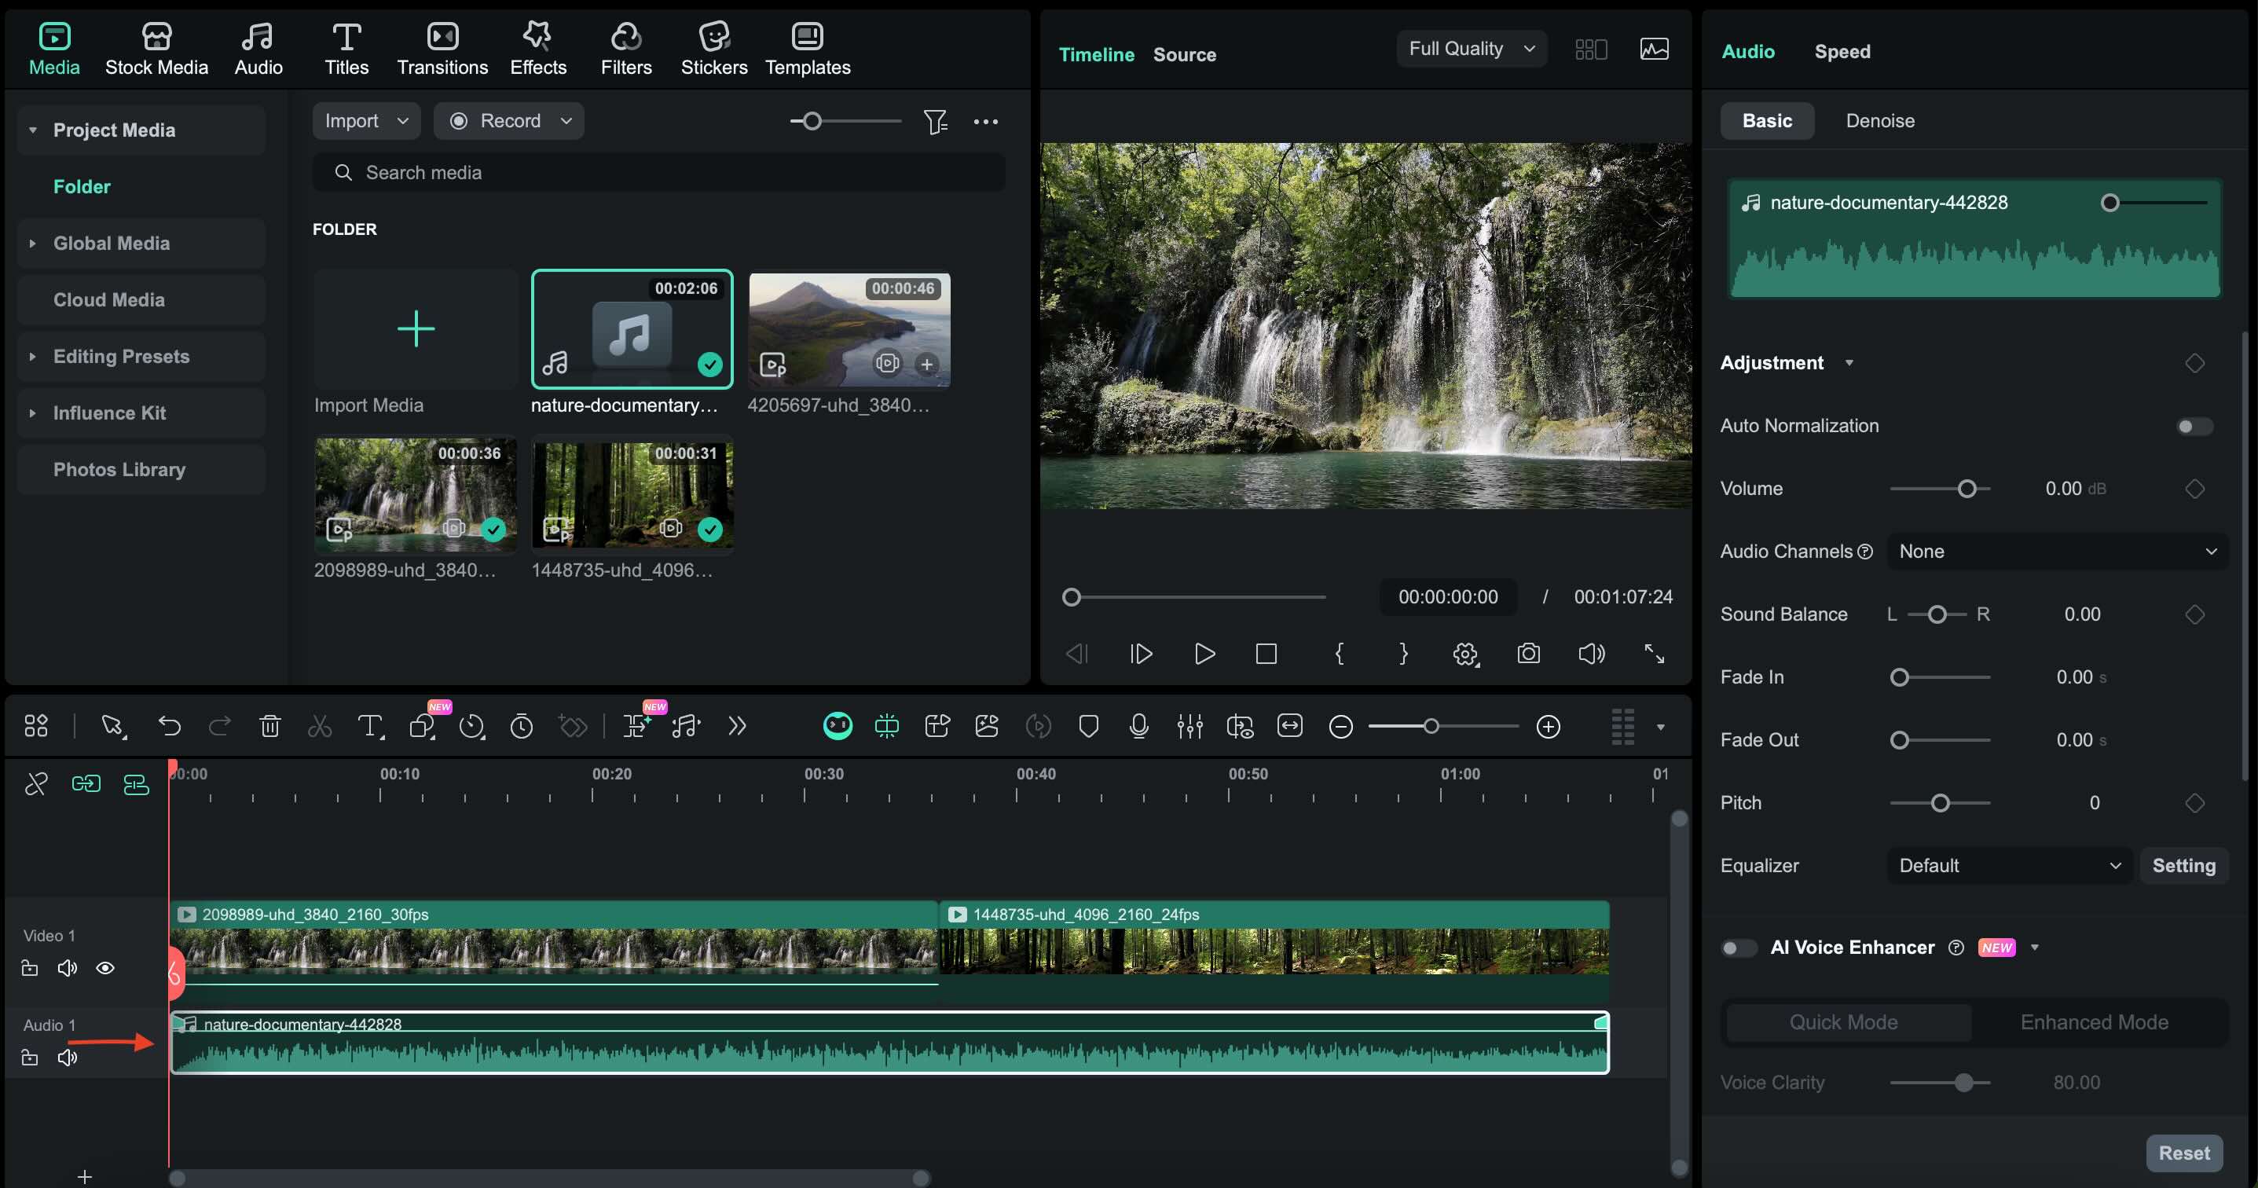2258x1188 pixels.
Task: Toggle Auto Normalization switch
Action: click(x=2194, y=426)
